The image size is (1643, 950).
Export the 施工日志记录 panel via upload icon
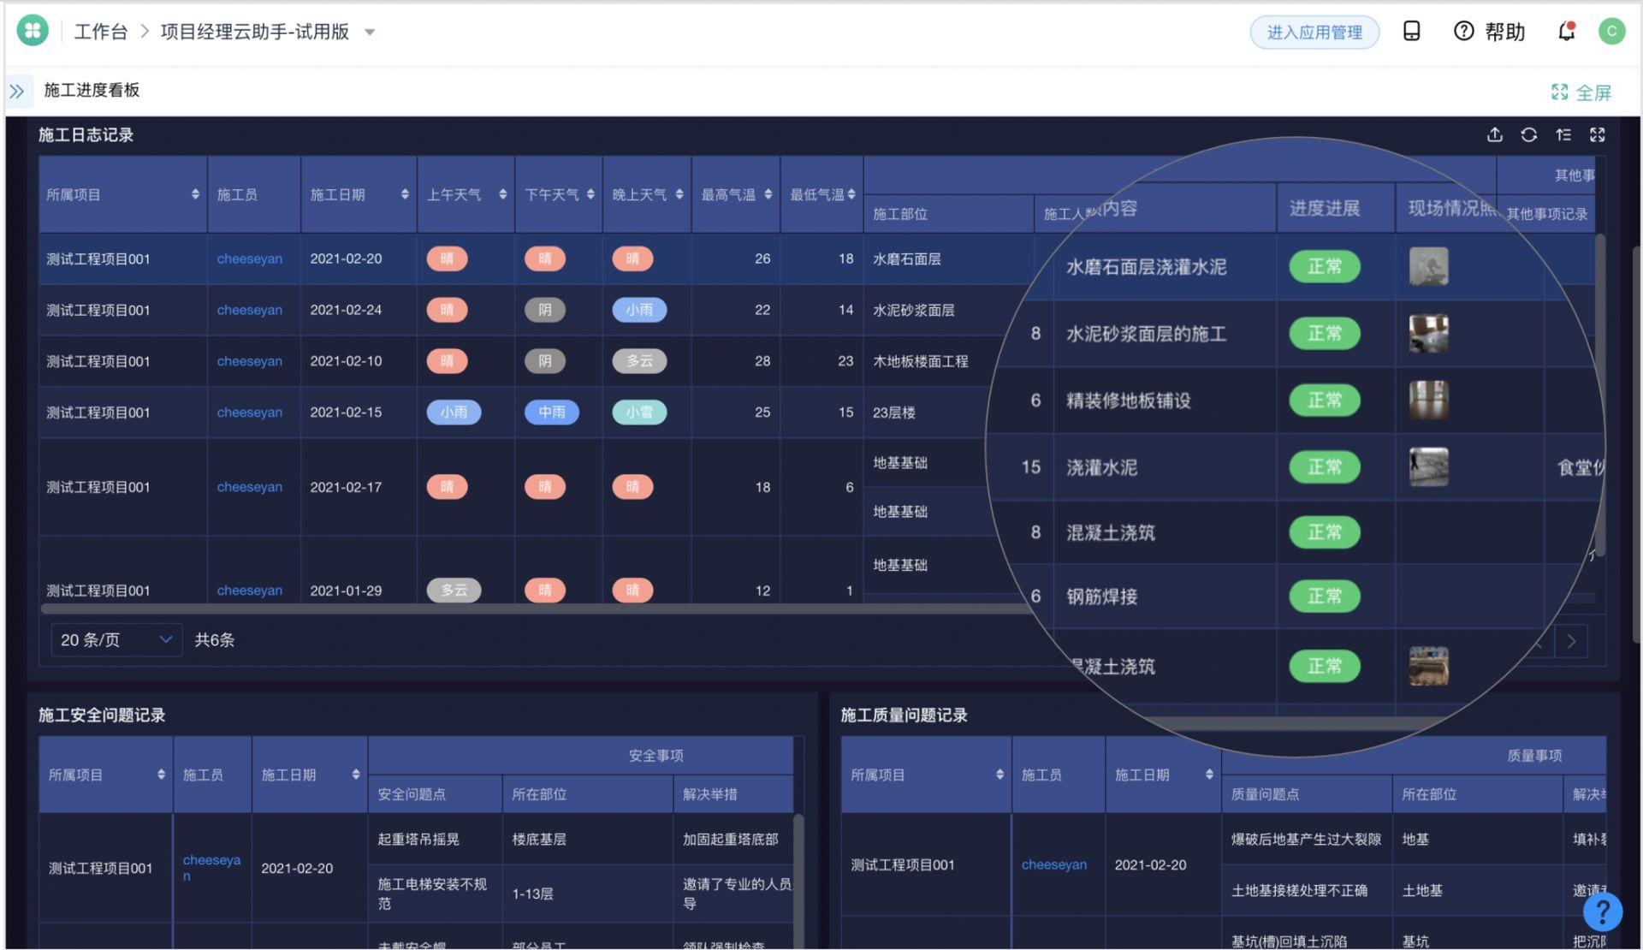pyautogui.click(x=1495, y=134)
